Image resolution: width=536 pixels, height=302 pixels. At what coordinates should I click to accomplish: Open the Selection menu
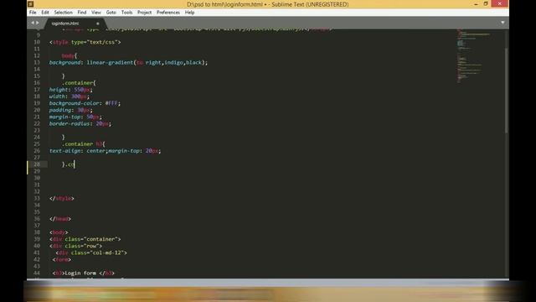click(x=64, y=13)
